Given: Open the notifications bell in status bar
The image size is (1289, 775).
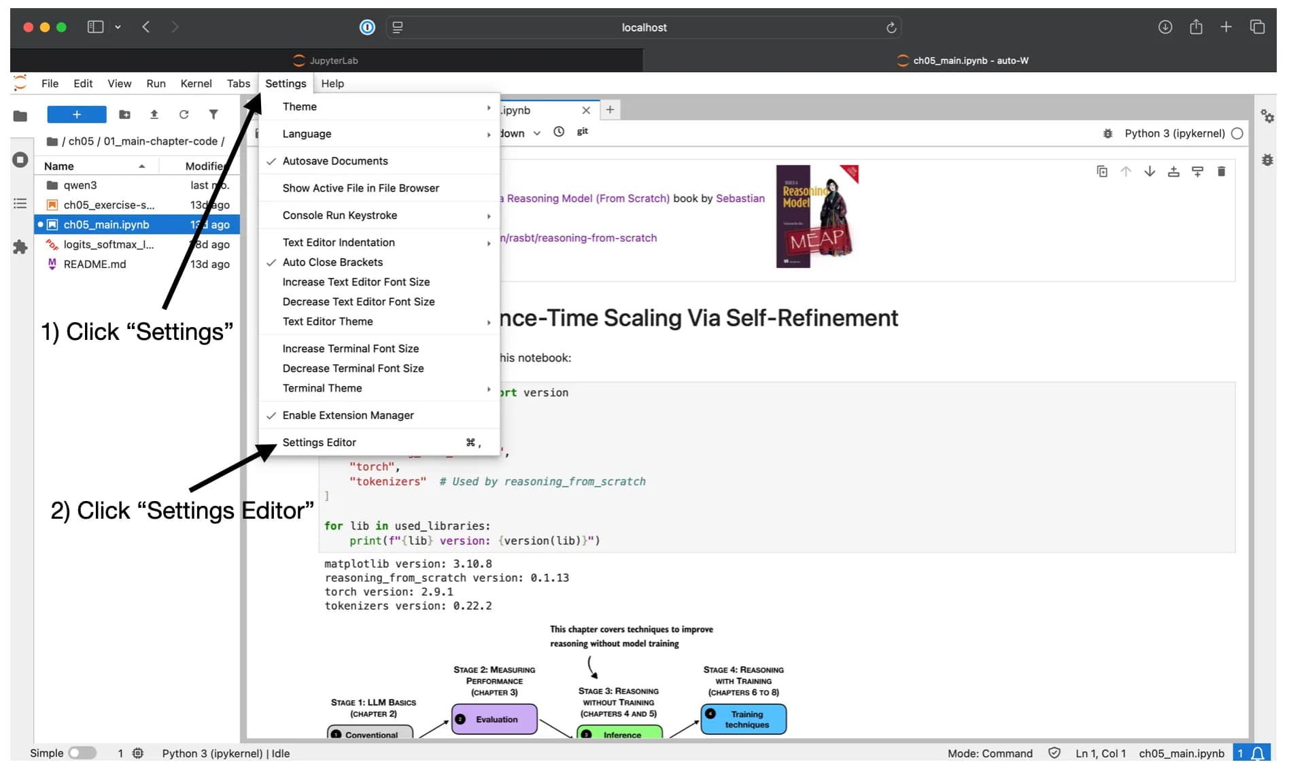Looking at the screenshot, I should (x=1258, y=753).
